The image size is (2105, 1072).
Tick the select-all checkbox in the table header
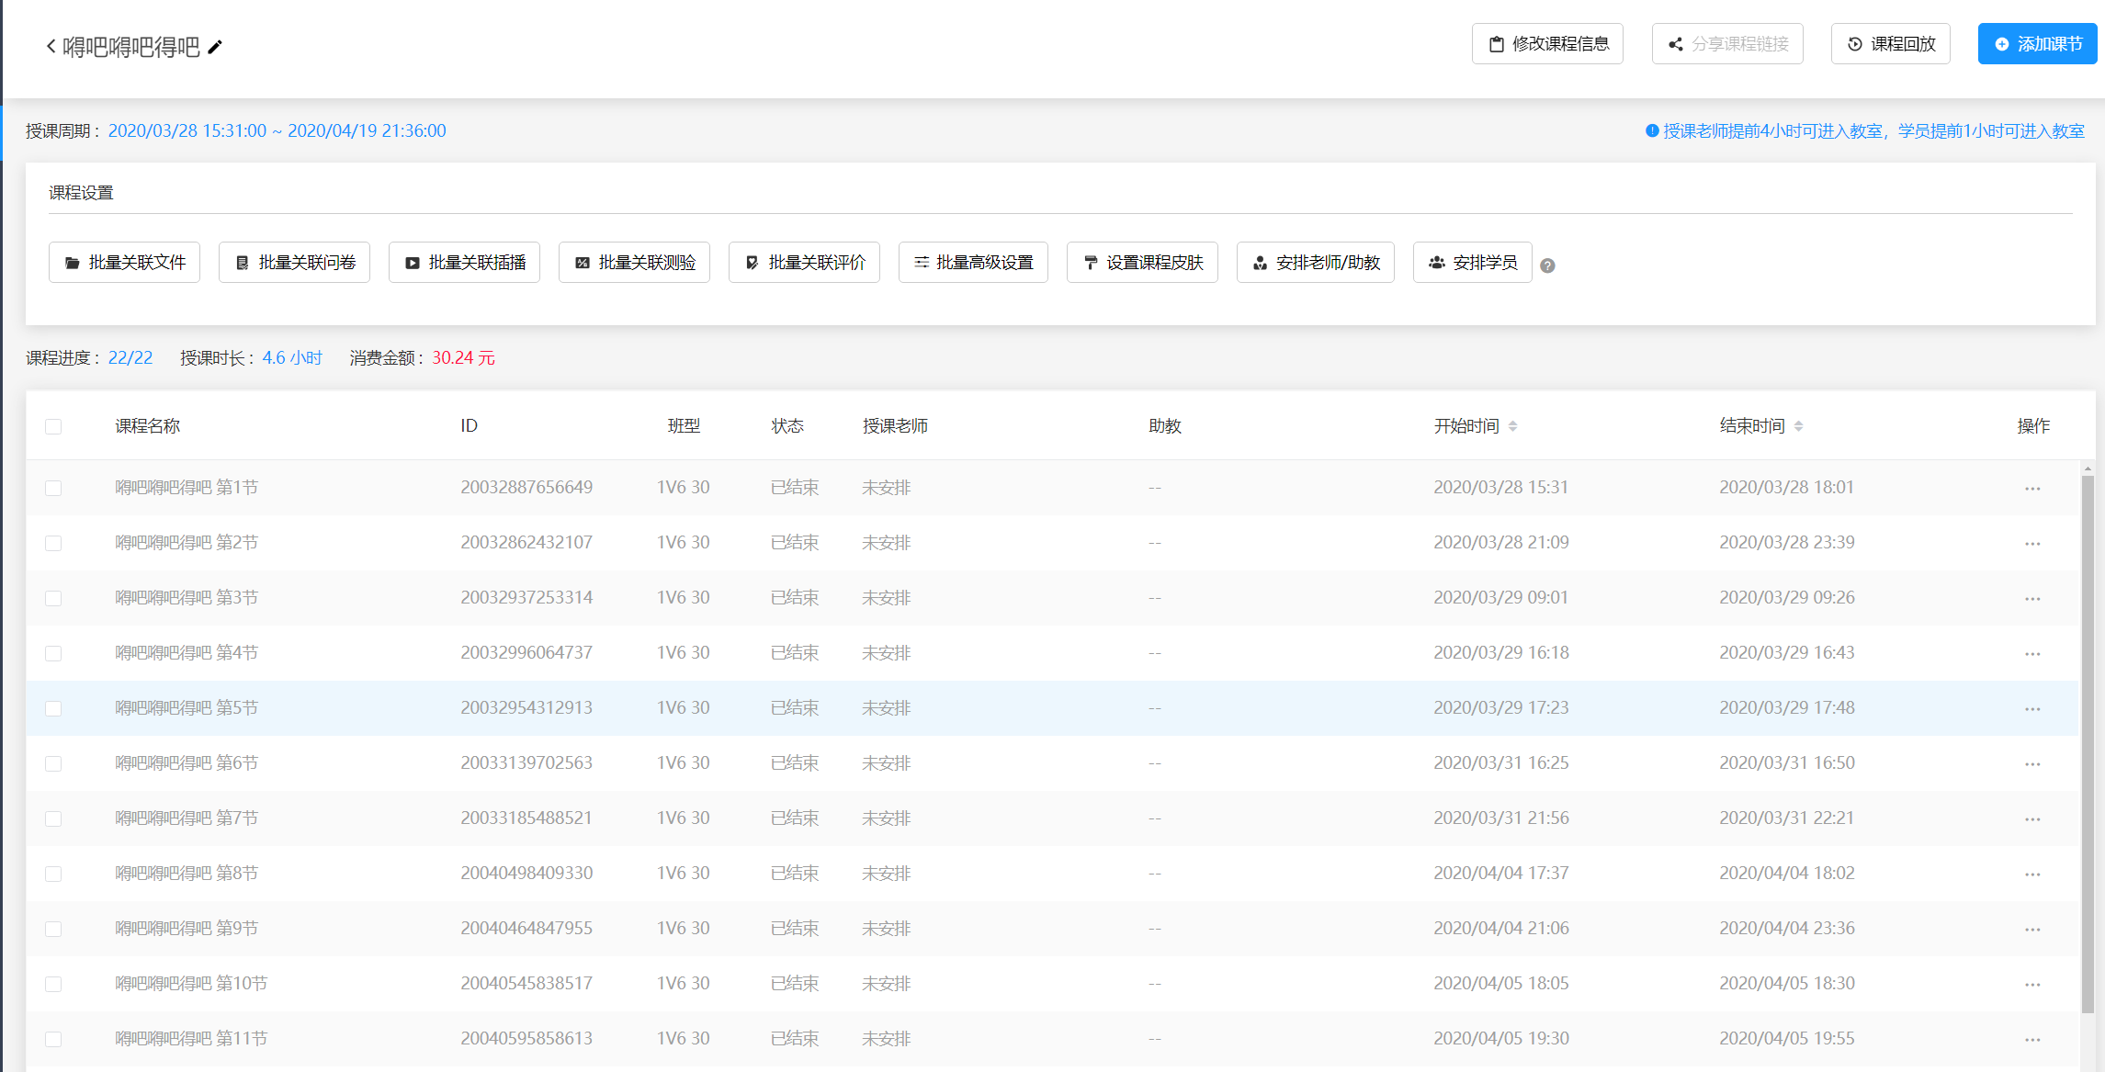[53, 426]
